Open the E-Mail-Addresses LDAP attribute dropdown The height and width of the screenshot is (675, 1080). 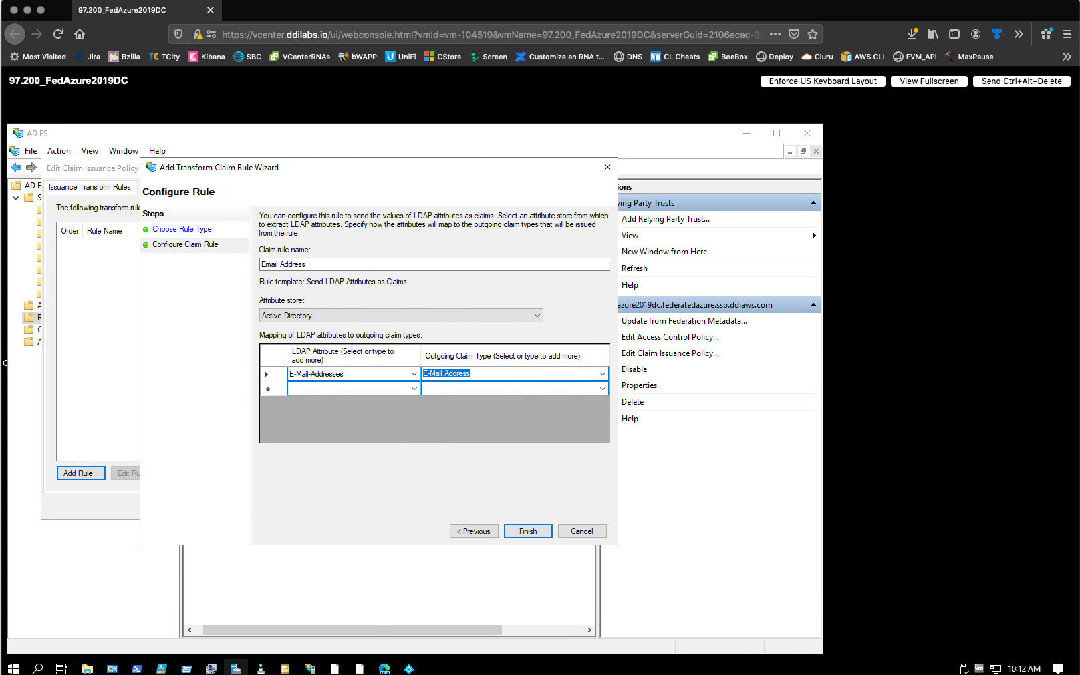[414, 374]
